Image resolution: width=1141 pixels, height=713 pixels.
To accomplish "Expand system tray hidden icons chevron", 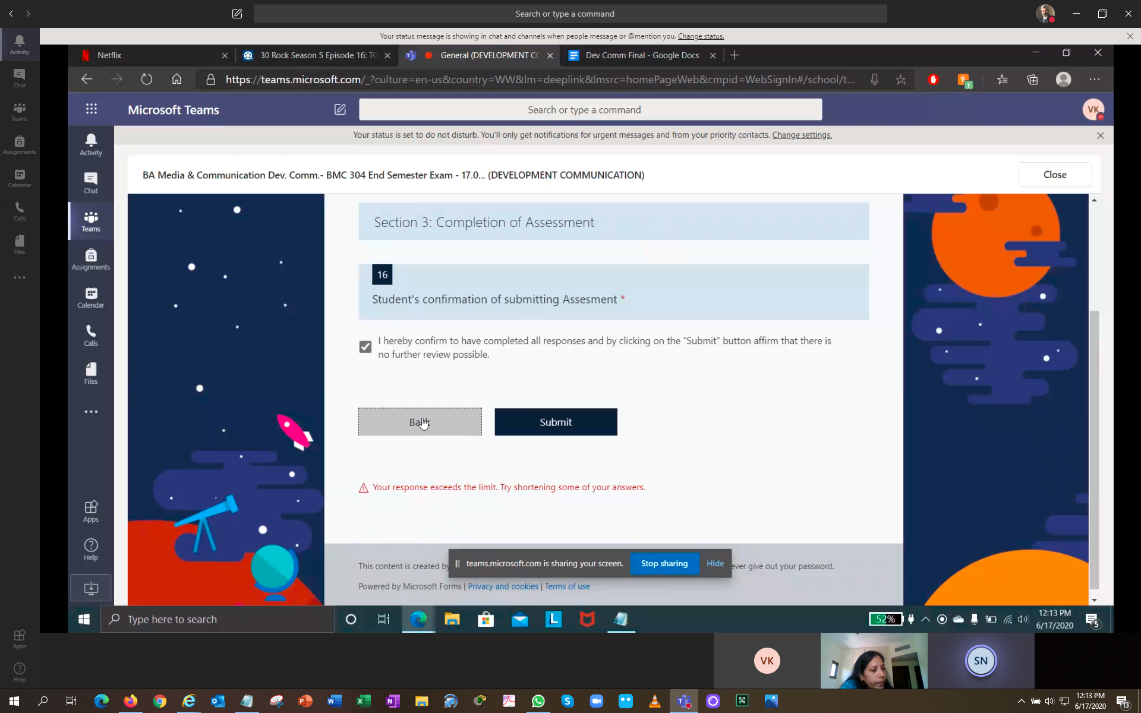I will (1020, 701).
